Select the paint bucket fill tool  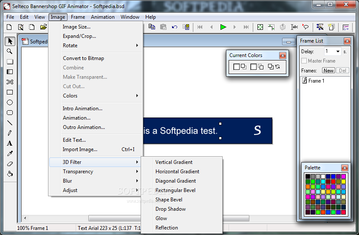coord(10,174)
